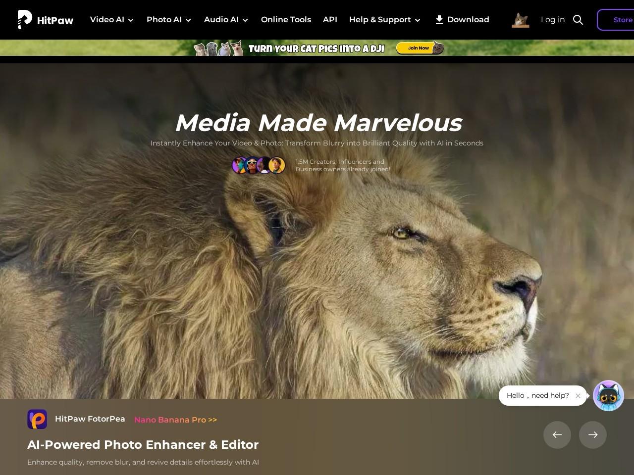Click the Log in link
This screenshot has height=475, width=634.
[553, 20]
